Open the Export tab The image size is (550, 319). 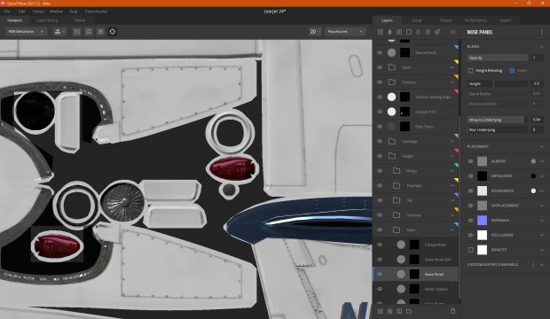506,20
